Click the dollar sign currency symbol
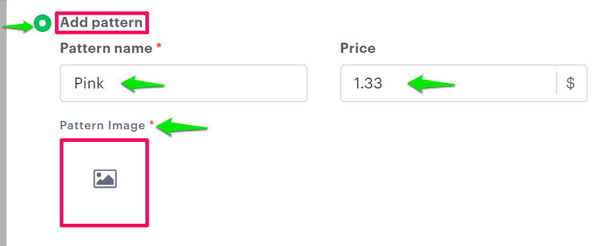Image resolution: width=611 pixels, height=246 pixels. 571,84
